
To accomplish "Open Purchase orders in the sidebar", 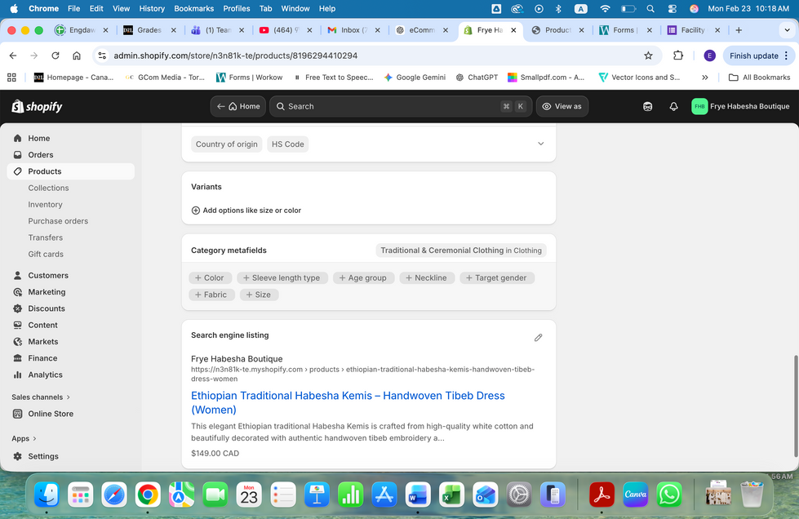I will (58, 221).
